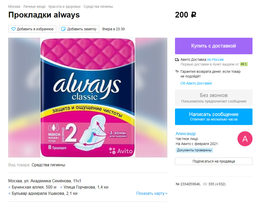
Task: Open the Москва breadcrumb
Action: 14,6
